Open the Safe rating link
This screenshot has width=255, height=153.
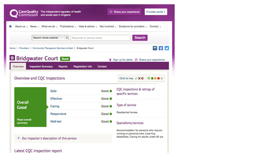(54, 91)
